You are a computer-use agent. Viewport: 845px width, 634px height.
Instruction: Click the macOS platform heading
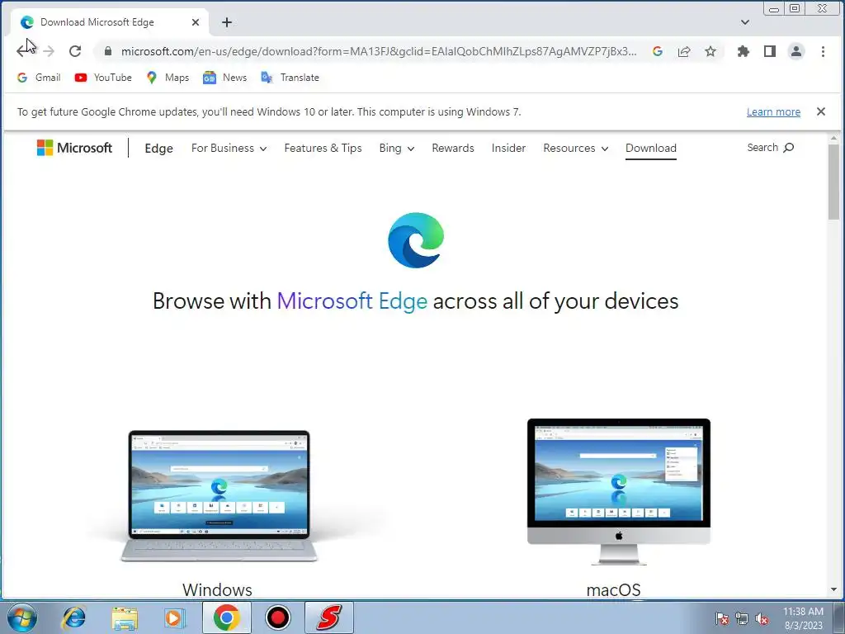click(x=613, y=589)
